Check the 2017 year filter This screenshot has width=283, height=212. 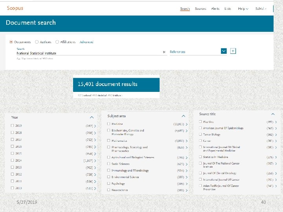12,139
